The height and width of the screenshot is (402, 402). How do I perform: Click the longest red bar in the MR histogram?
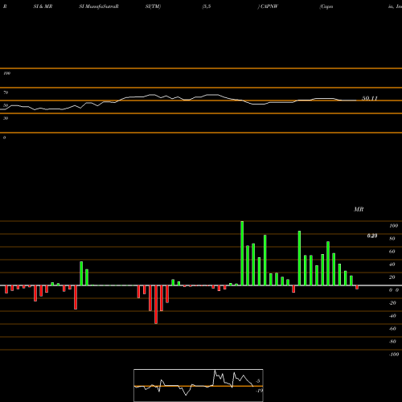tap(156, 305)
